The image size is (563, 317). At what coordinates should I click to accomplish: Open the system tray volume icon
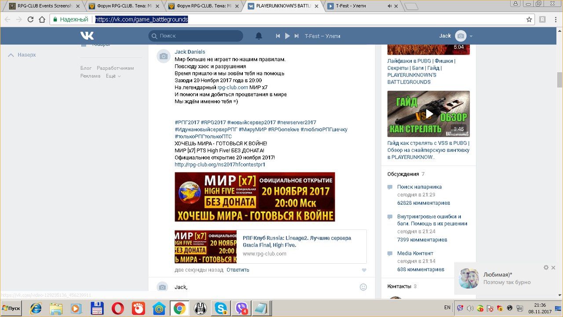click(x=470, y=308)
